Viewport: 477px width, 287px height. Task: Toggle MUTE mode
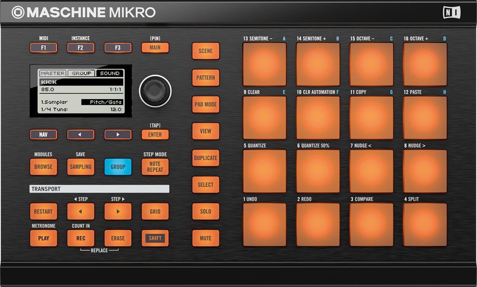(x=205, y=238)
